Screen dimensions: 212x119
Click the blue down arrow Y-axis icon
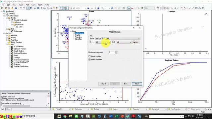(98, 8)
